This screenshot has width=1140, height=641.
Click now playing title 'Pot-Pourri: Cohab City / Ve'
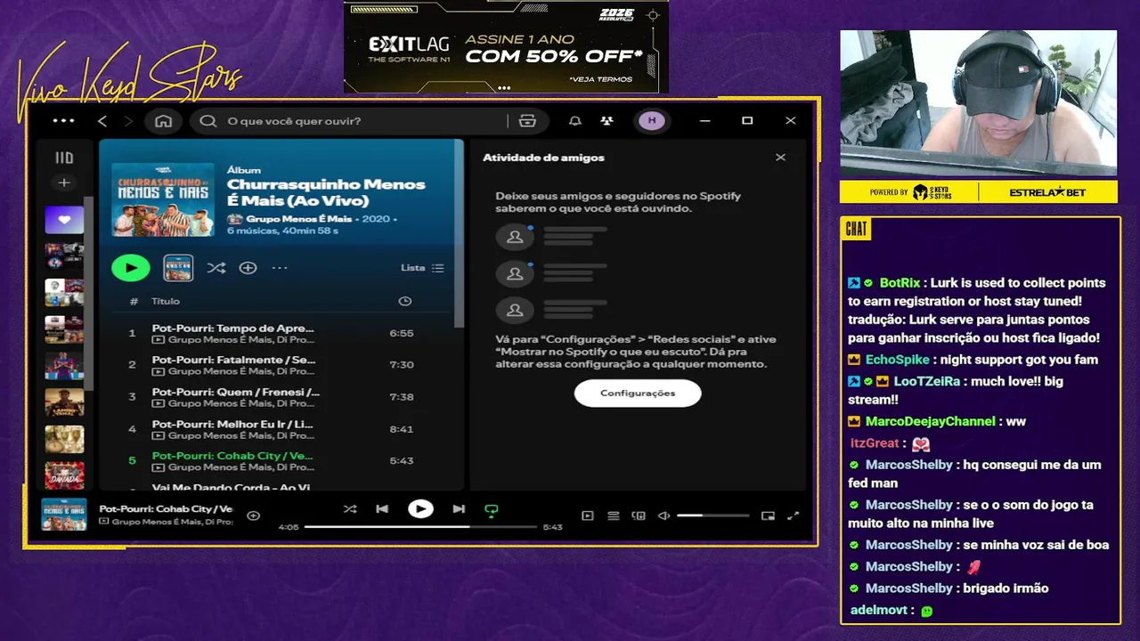166,509
